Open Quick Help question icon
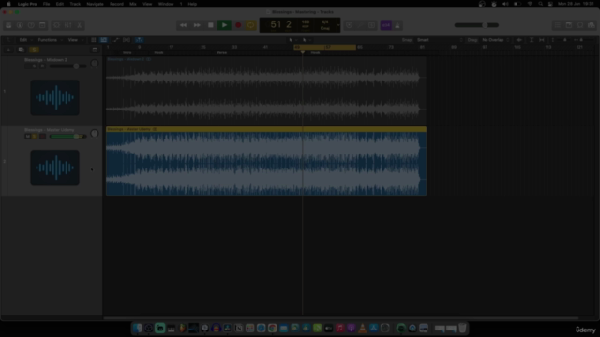The width and height of the screenshot is (600, 337). tap(31, 25)
